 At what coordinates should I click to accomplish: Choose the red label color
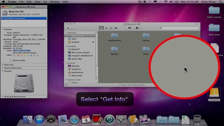pyautogui.click(x=18, y=55)
